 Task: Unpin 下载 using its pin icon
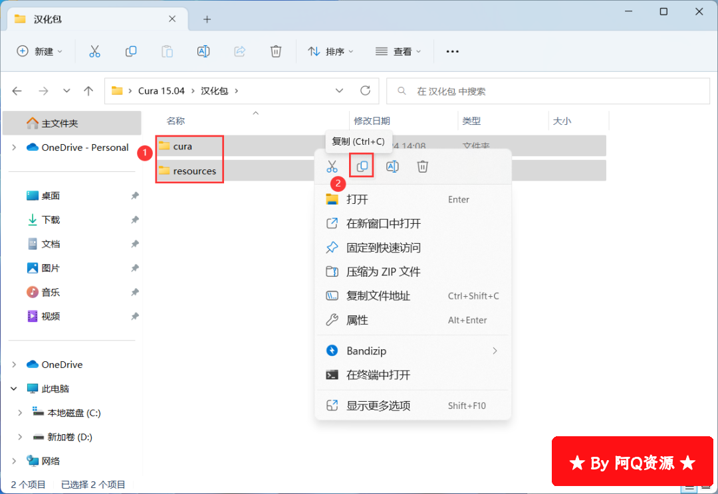[x=134, y=220]
